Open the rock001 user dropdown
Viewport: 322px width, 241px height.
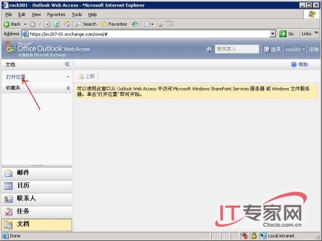pyautogui.click(x=295, y=49)
